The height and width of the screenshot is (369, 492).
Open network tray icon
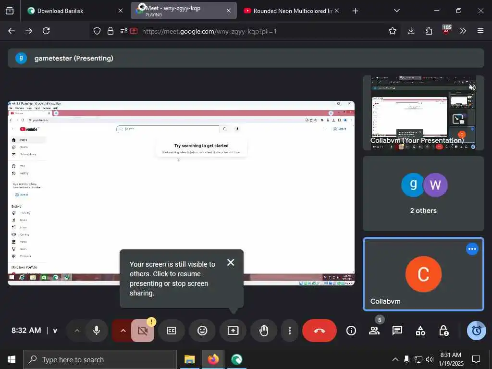point(418,359)
